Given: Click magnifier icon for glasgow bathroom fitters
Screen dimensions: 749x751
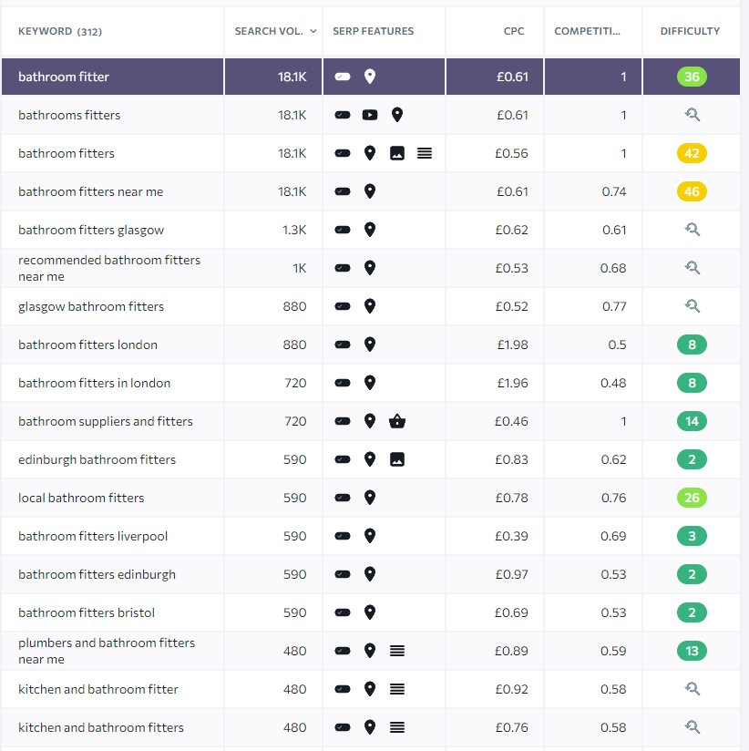Looking at the screenshot, I should (x=692, y=306).
